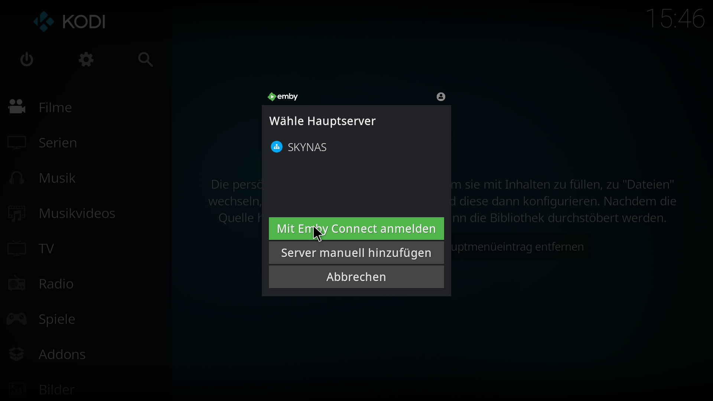Open settings via the gear icon
The width and height of the screenshot is (713, 401).
(x=86, y=59)
